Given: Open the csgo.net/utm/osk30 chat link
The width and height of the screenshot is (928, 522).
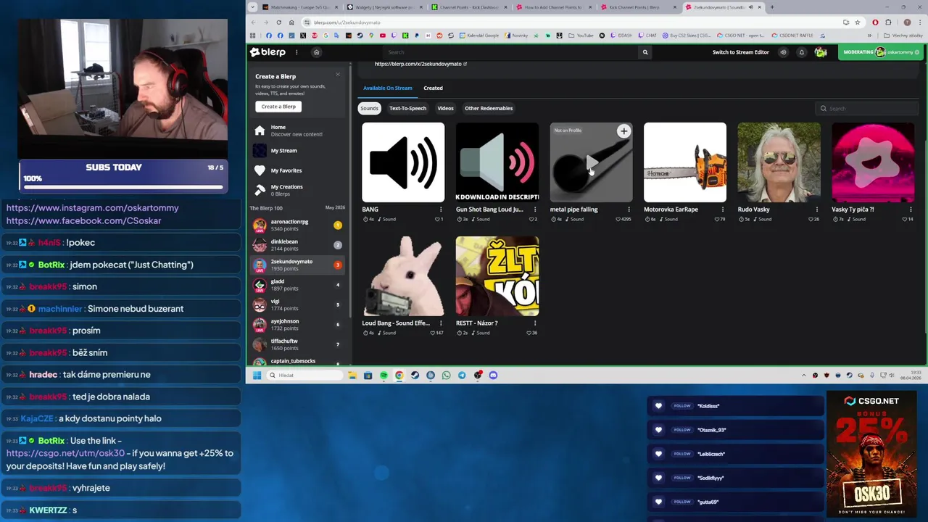Looking at the screenshot, I should pos(65,453).
